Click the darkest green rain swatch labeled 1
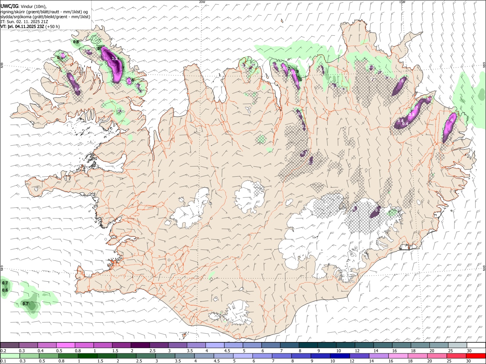 [x=87, y=356]
